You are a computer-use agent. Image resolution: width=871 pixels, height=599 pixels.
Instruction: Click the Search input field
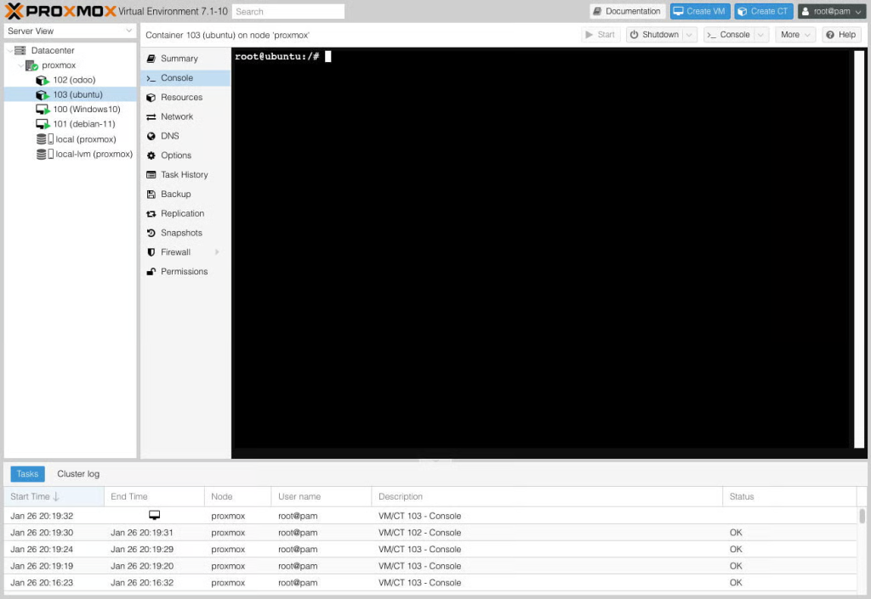coord(288,11)
